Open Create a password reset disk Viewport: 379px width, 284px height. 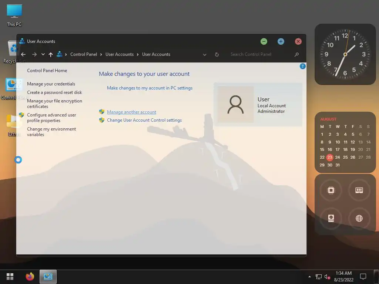(54, 92)
